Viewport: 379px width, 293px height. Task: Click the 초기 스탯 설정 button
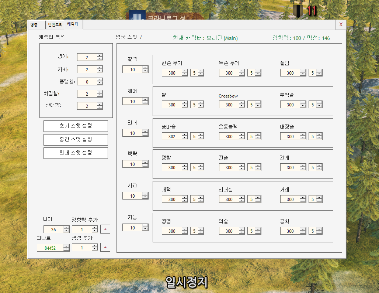coord(76,126)
